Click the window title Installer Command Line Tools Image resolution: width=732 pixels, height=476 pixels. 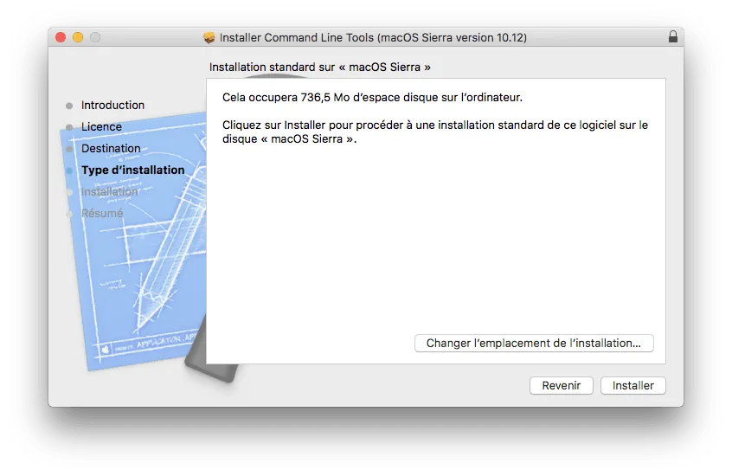373,37
